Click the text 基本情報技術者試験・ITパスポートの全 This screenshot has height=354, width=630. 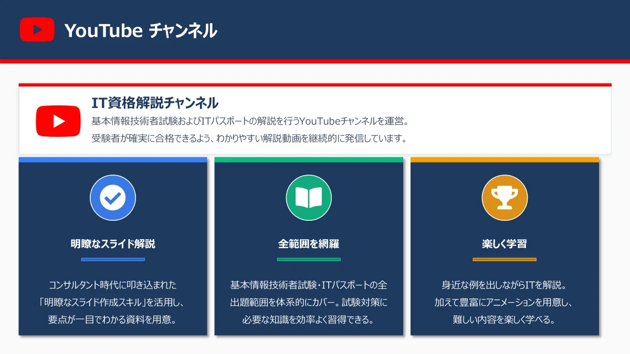[309, 285]
